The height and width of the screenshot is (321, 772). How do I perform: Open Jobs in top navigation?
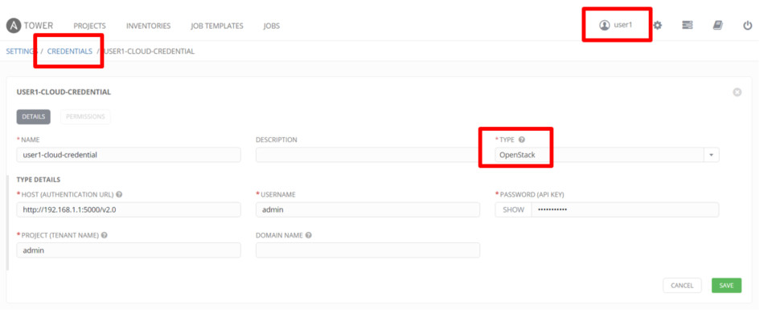coord(271,26)
